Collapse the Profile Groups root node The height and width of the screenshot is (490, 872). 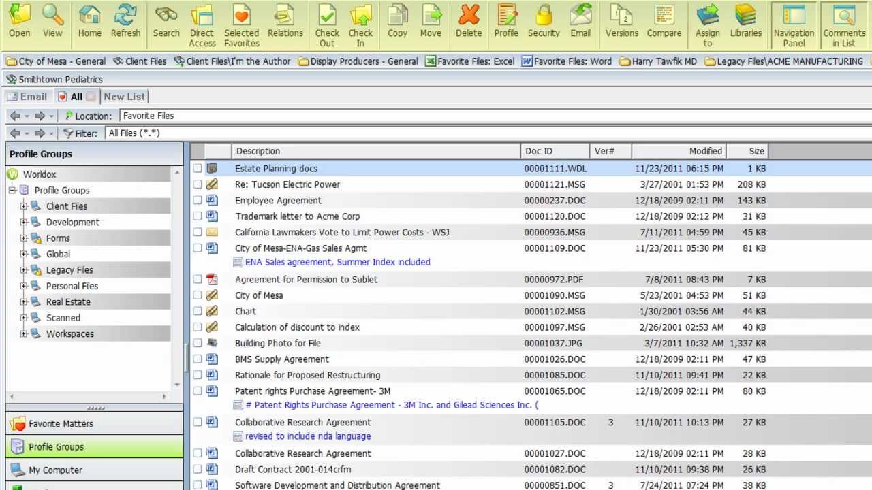12,191
